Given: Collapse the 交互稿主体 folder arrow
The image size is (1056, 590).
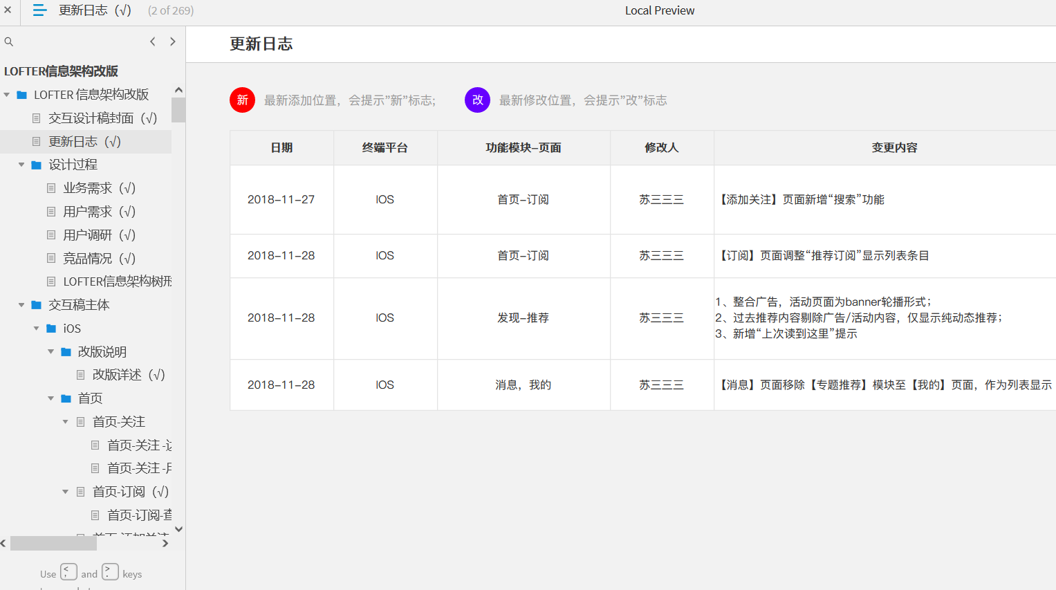Looking at the screenshot, I should pos(21,305).
